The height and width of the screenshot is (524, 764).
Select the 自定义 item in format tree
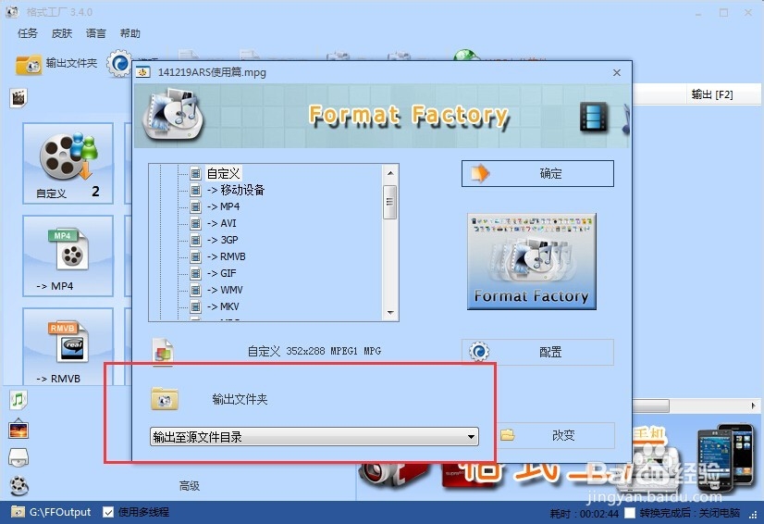[x=223, y=173]
